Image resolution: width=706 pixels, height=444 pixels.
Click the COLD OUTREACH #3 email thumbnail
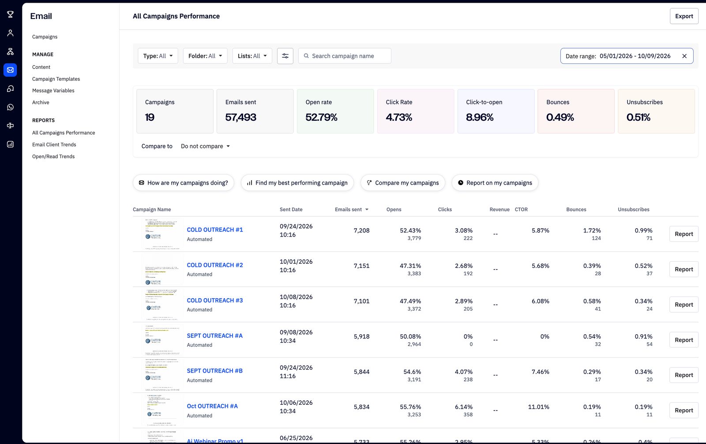point(162,304)
